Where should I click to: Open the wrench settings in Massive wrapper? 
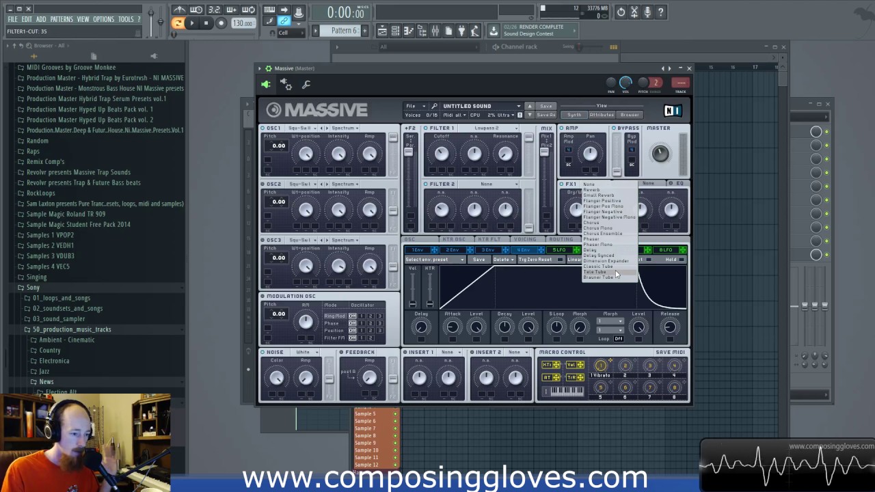pyautogui.click(x=306, y=85)
